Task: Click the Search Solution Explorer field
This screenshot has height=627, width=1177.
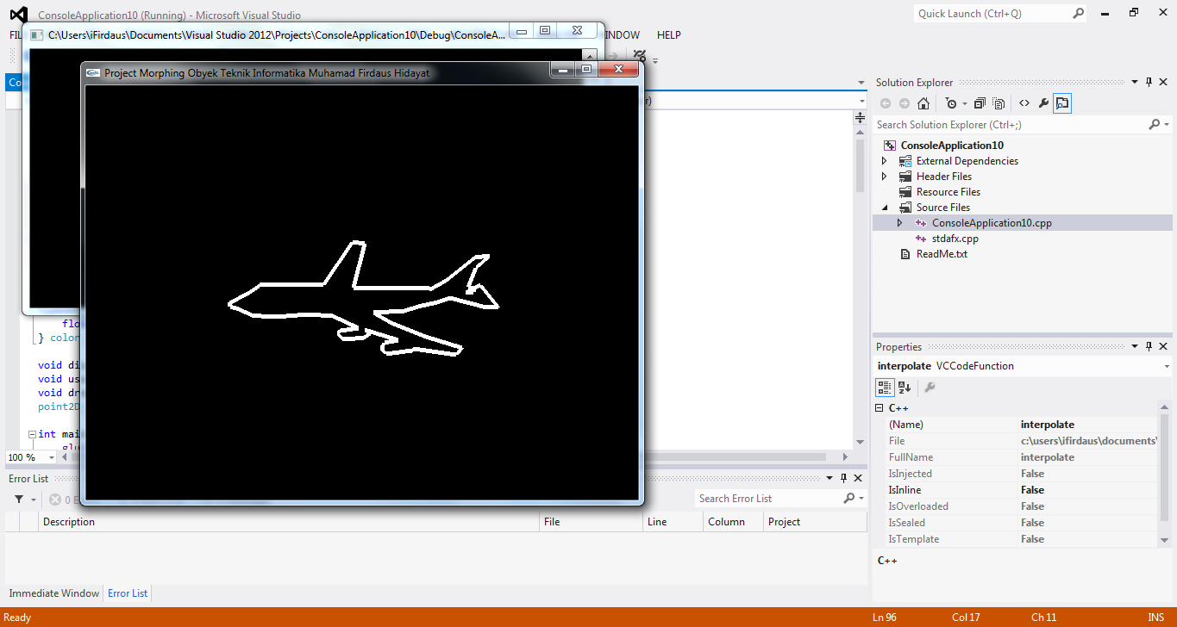Action: pos(1011,125)
